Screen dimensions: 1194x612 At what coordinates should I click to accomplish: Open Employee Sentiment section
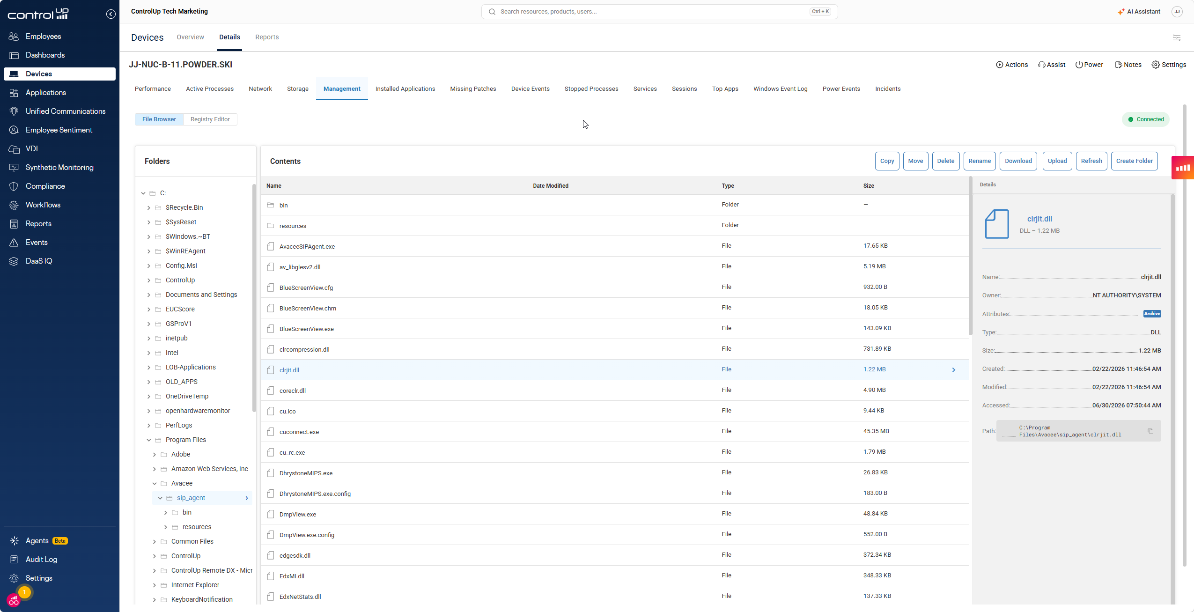click(x=59, y=130)
